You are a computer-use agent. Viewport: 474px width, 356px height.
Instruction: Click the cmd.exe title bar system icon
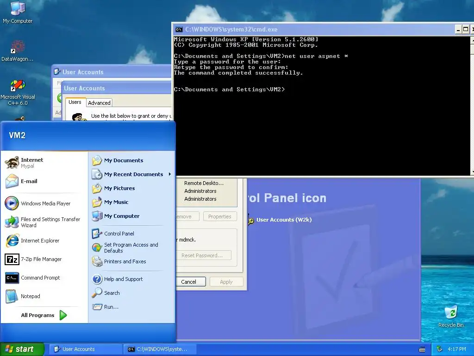(179, 29)
